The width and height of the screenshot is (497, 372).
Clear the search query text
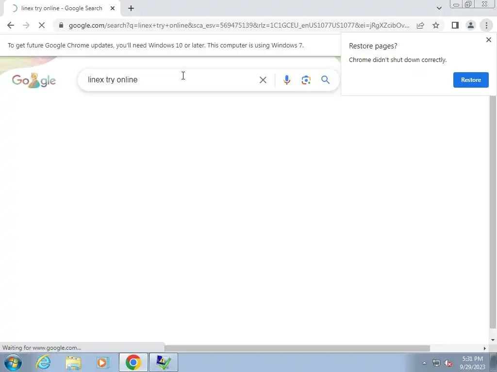point(263,80)
